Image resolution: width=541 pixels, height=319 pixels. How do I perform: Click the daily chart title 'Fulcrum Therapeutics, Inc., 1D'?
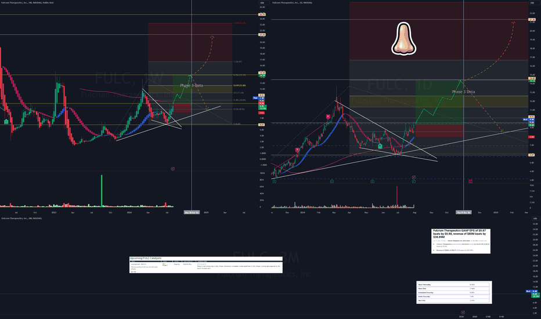coord(292,3)
